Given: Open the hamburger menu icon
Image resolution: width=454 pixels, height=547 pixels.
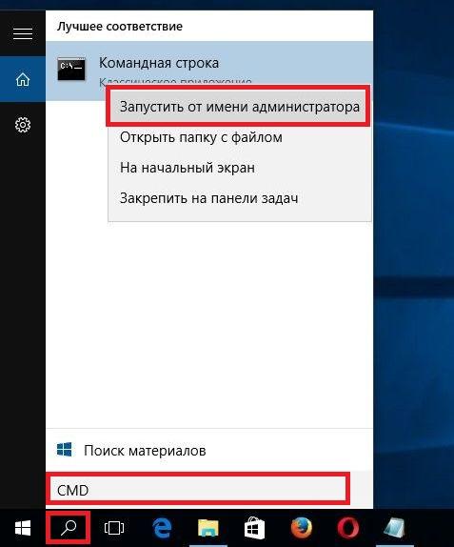Looking at the screenshot, I should 23,33.
